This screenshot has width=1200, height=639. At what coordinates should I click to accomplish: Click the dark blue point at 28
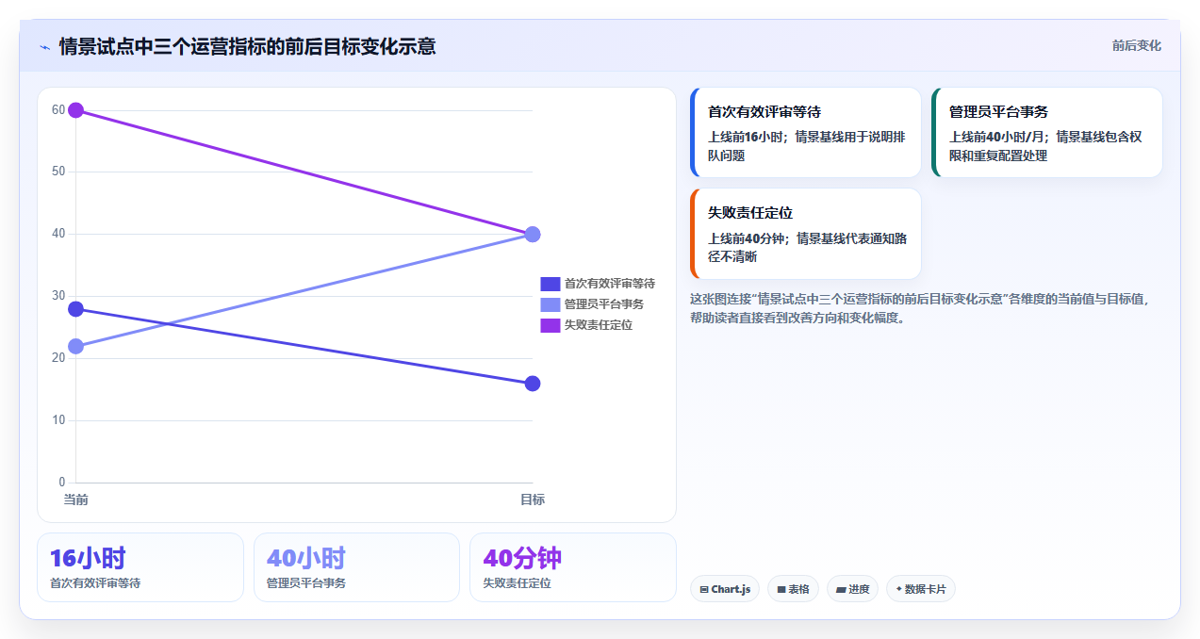76,309
